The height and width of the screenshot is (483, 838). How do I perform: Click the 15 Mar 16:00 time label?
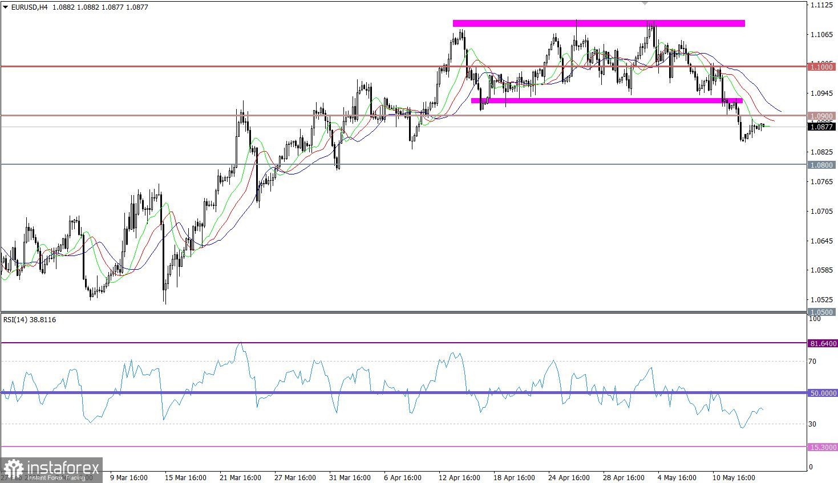(186, 477)
